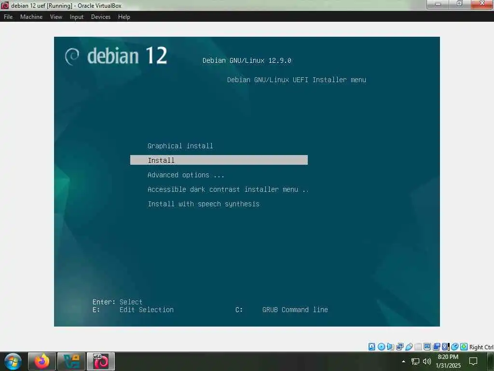The image size is (494, 371).
Task: Click the audio status icon in VirtualBox bar
Action: click(x=390, y=347)
